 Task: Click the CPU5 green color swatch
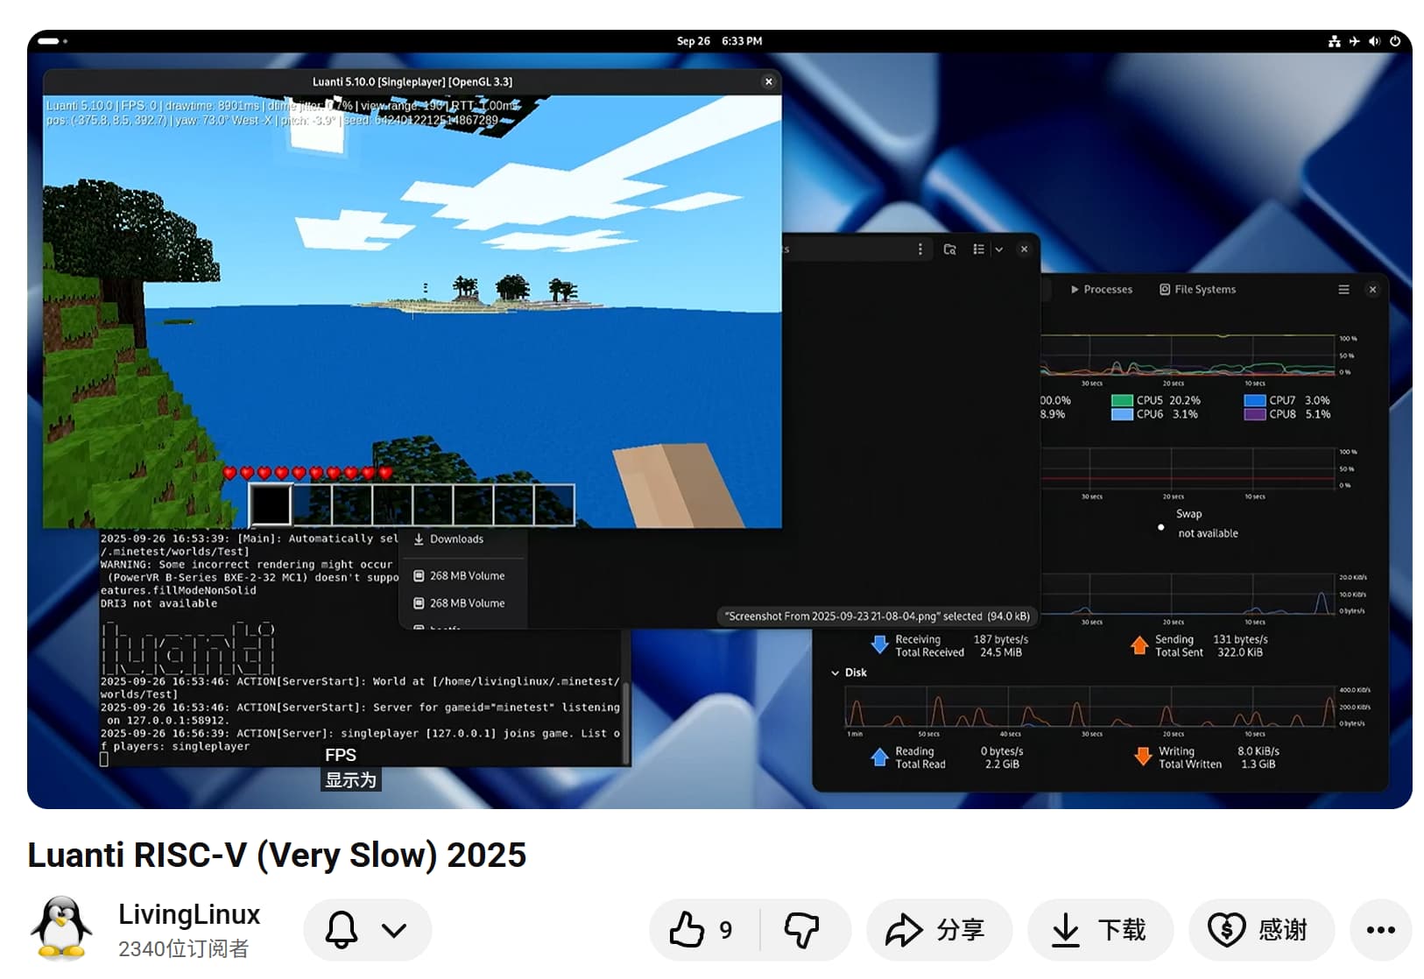(x=1122, y=400)
